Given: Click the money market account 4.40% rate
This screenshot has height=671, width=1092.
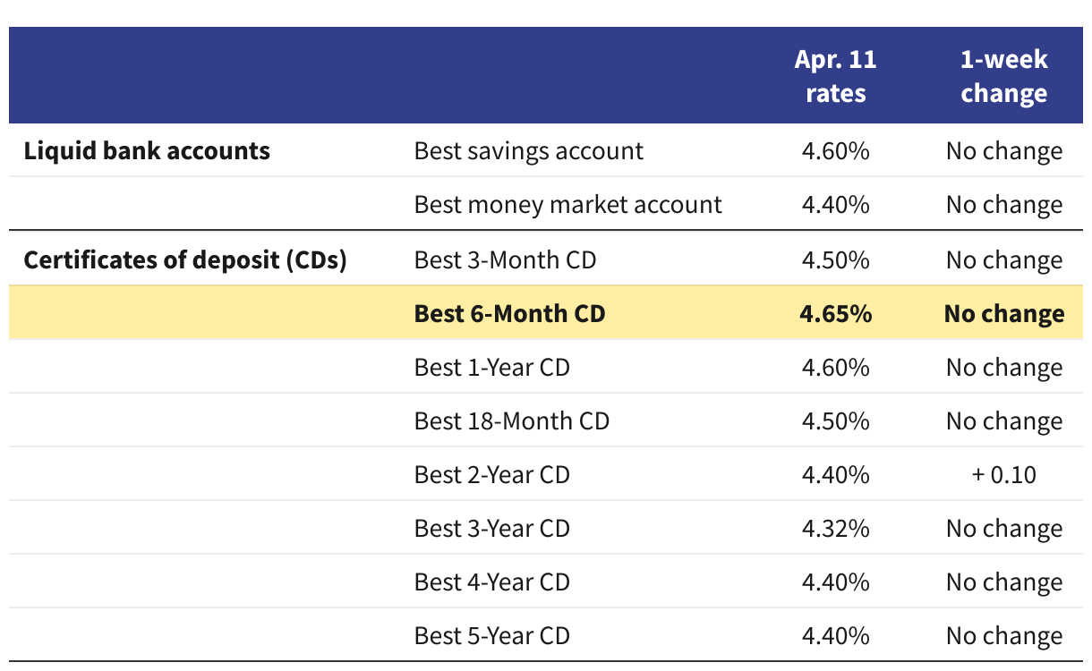Looking at the screenshot, I should (x=835, y=205).
